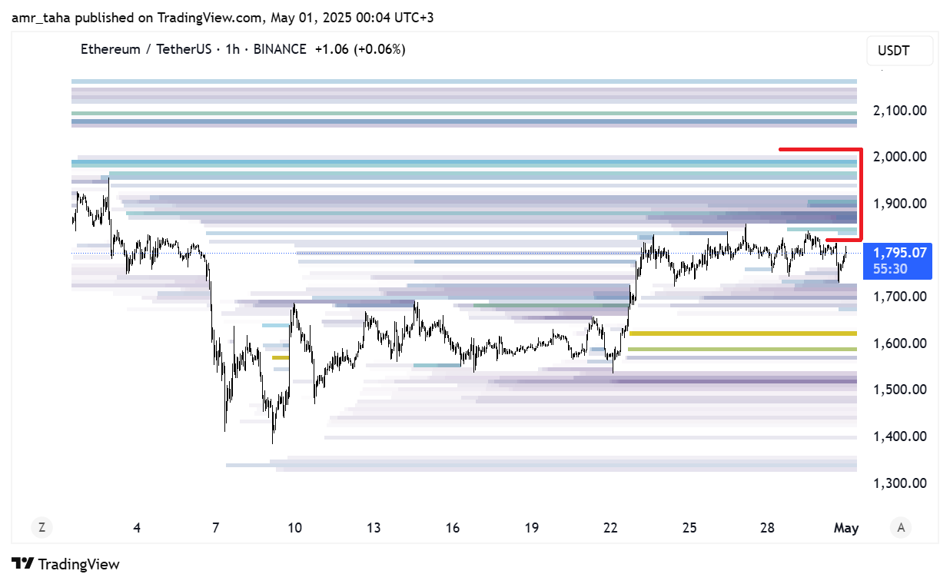950x584 pixels.
Task: Click the 7 date label on time axis
Action: 215,528
